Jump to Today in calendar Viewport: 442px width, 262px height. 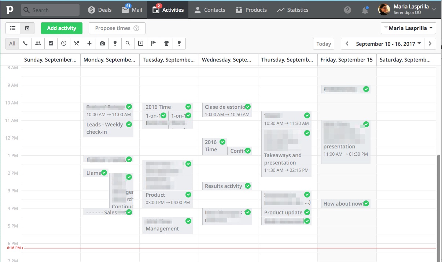[324, 44]
